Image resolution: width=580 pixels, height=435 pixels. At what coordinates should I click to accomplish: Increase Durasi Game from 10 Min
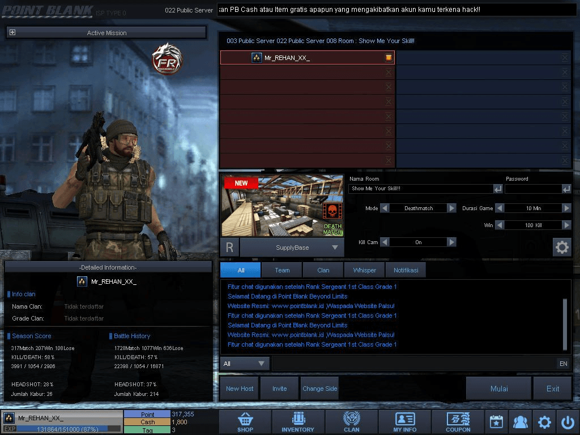click(x=566, y=208)
